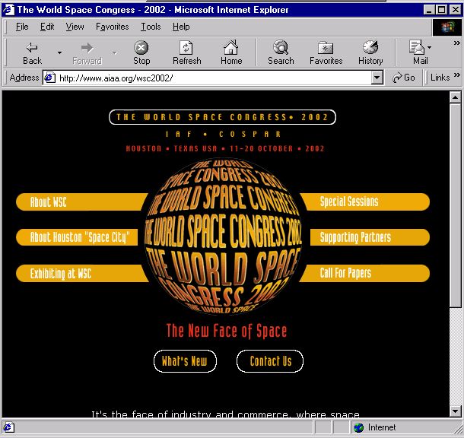Open About Houston "Space City" link
Image resolution: width=464 pixels, height=438 pixels.
78,237
